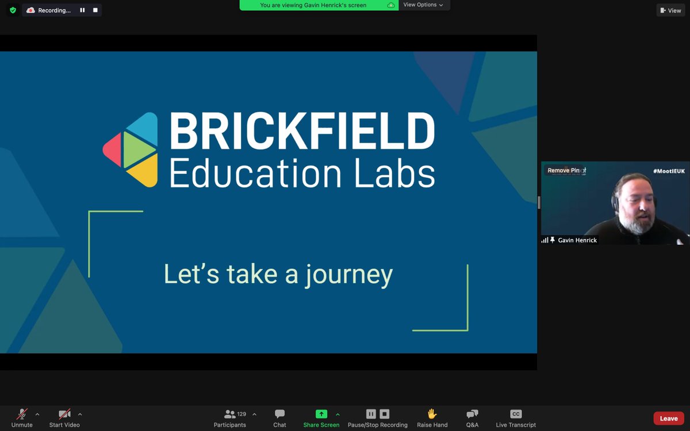Click the Start Video camera icon

64,414
